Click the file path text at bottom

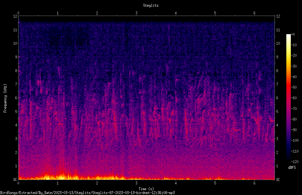tap(87, 193)
